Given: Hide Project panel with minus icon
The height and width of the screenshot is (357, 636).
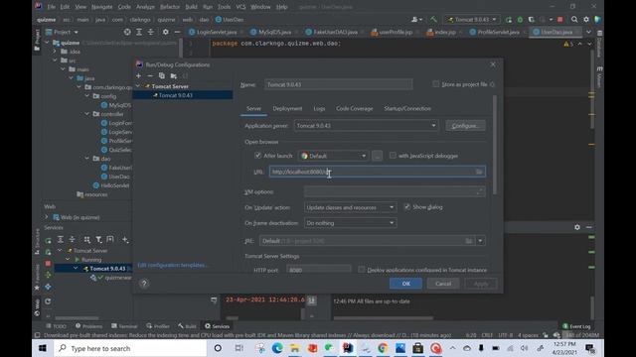Looking at the screenshot, I should pyautogui.click(x=177, y=32).
